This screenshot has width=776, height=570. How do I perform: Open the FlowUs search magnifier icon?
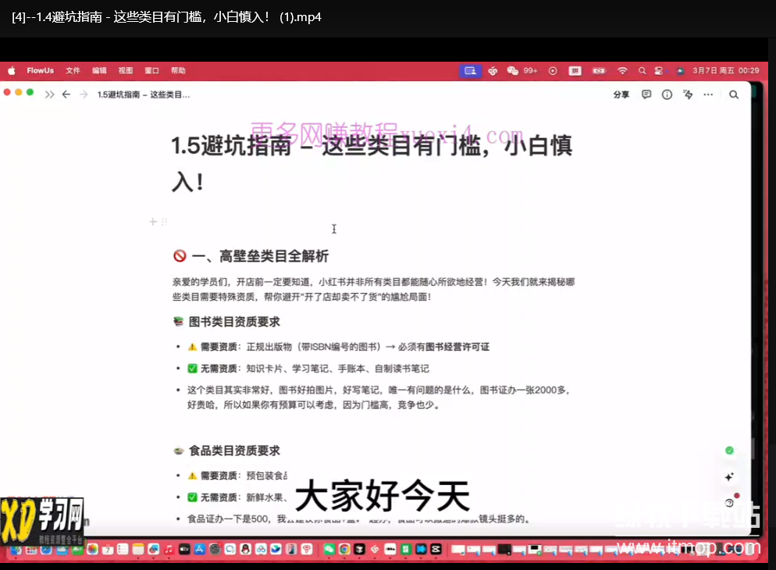[x=734, y=94]
